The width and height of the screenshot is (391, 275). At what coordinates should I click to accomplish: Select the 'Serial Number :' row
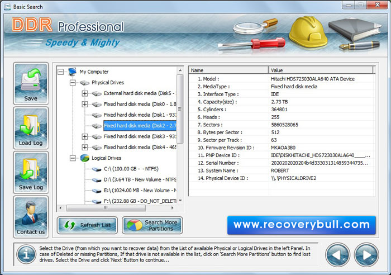[282, 163]
